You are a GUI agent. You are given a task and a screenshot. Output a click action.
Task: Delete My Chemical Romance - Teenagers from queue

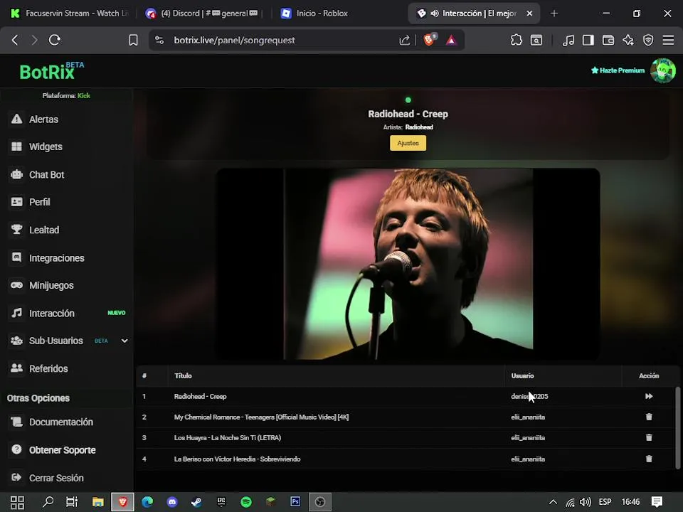(x=649, y=417)
